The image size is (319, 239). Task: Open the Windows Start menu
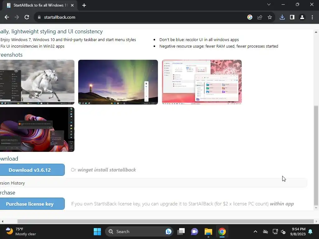click(x=97, y=232)
